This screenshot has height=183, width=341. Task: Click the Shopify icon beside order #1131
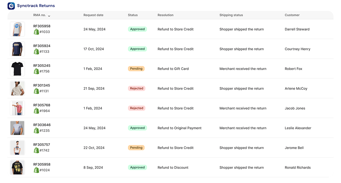(36, 91)
